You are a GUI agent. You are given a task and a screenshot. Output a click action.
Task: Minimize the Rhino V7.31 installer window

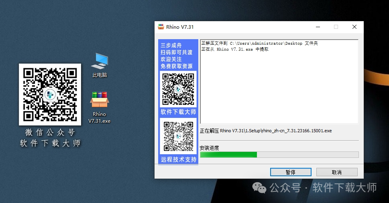[x=318, y=27]
